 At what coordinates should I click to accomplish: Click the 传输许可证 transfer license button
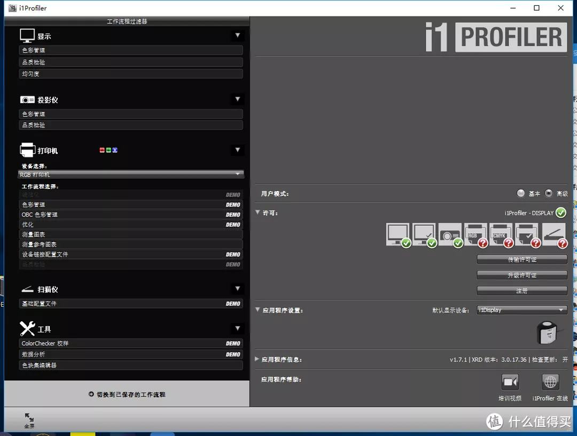[x=522, y=259]
